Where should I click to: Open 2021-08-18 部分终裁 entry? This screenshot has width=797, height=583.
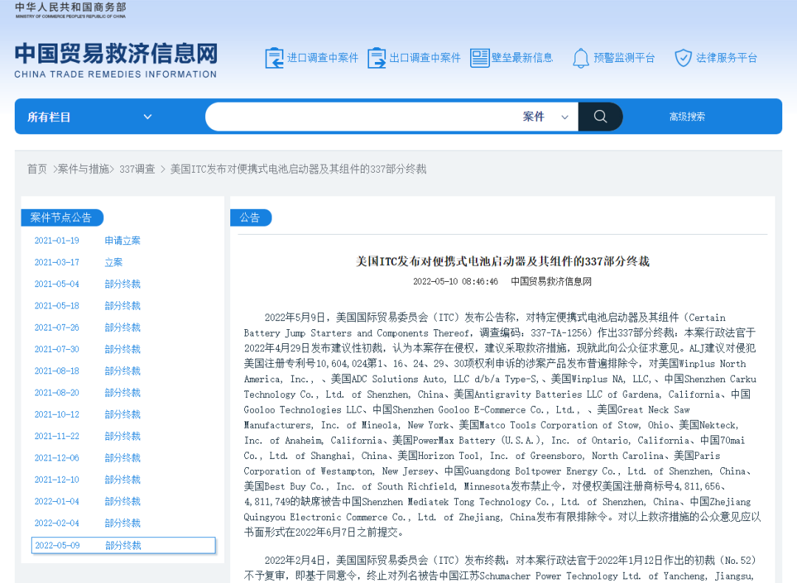(x=87, y=371)
